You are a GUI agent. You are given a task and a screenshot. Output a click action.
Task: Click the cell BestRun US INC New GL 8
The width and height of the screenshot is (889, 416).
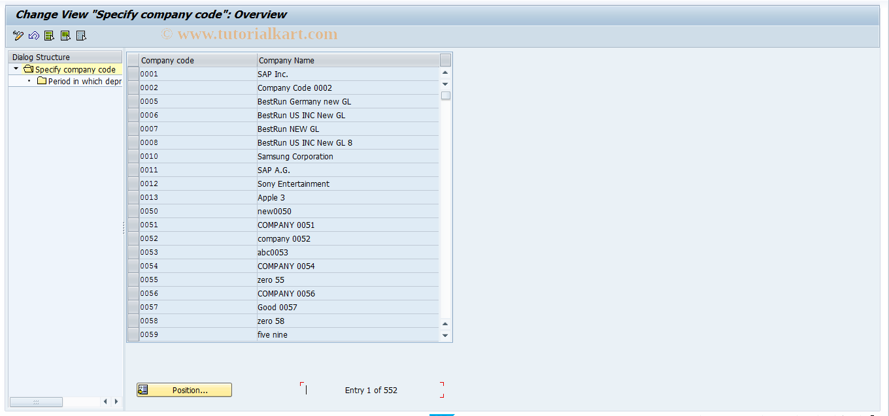pyautogui.click(x=348, y=142)
